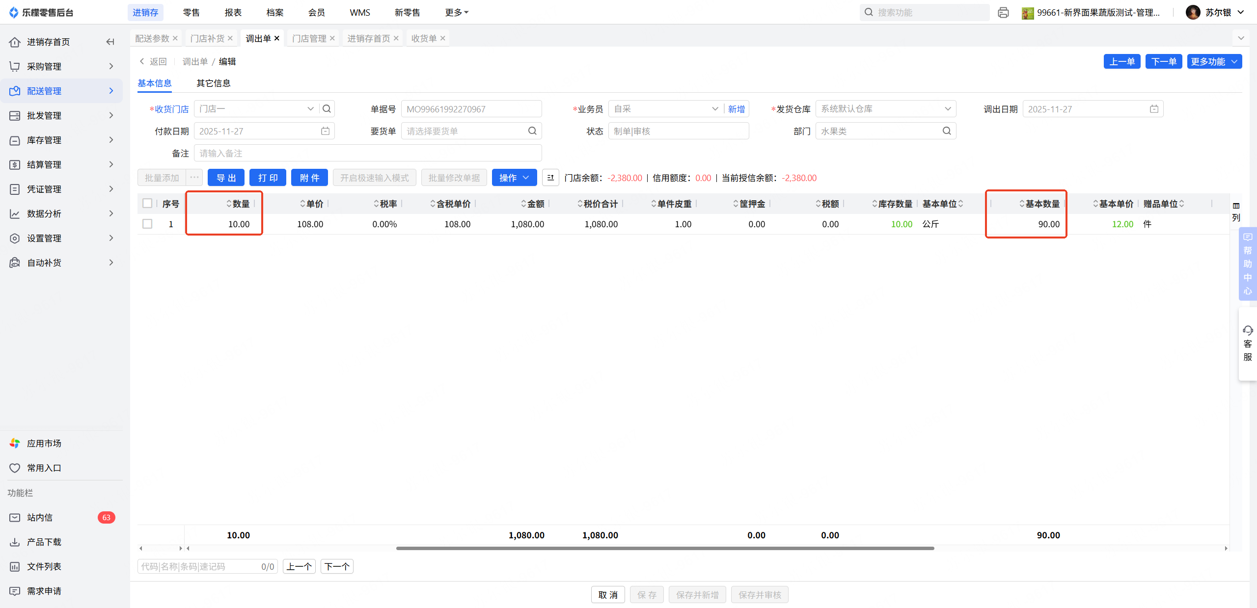Click the horizontal table scrollbar

[665, 548]
